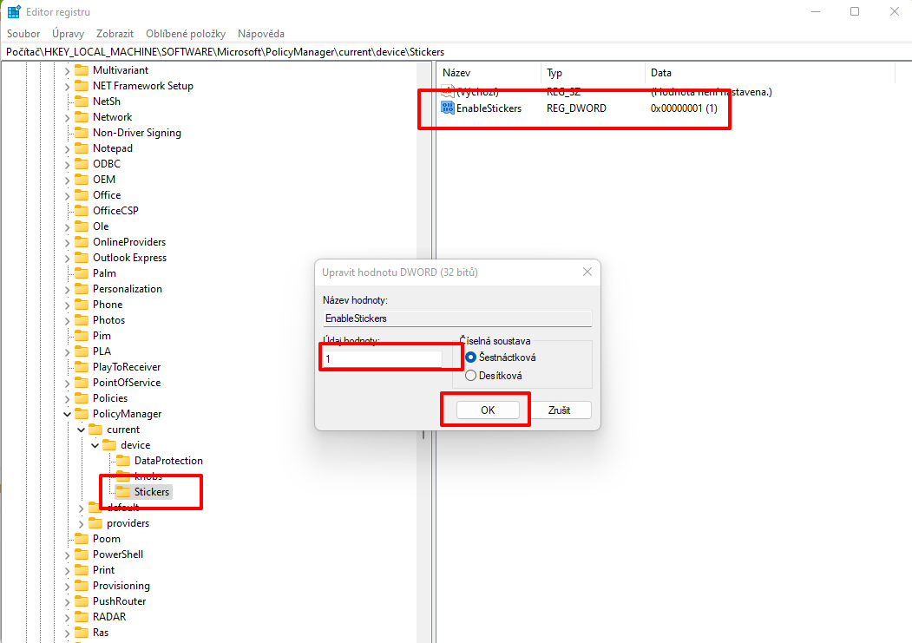Click the RADAR folder icon
The height and width of the screenshot is (643, 912).
tap(82, 617)
